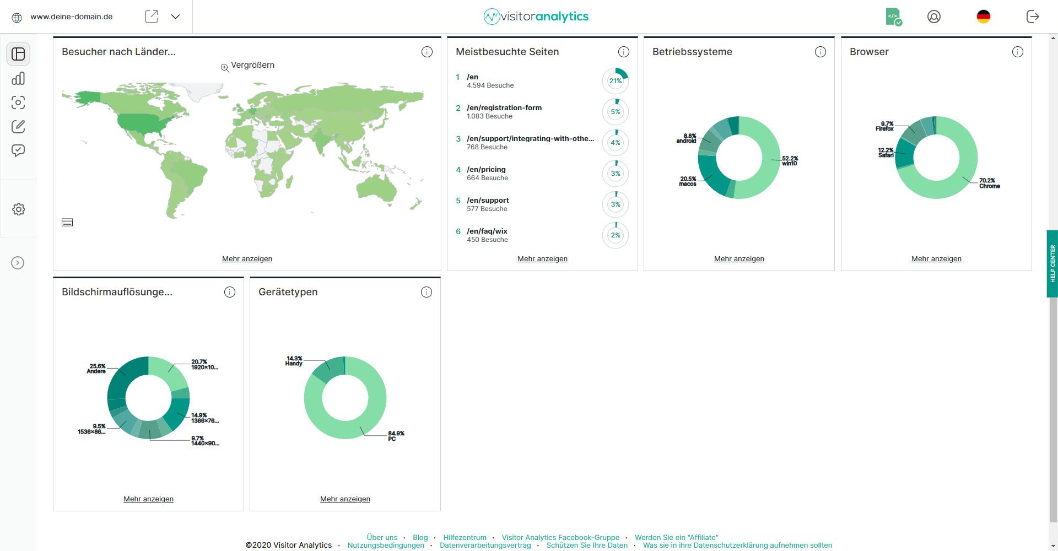This screenshot has width=1058, height=551.
Task: Click the visitor recording scan icon in sidebar
Action: click(x=18, y=102)
